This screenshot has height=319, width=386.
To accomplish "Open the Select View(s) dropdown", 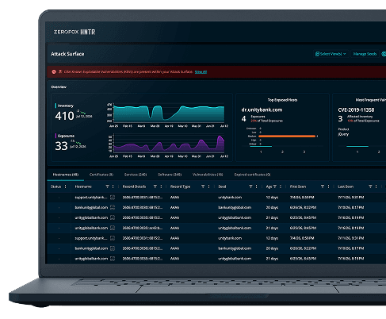I will [331, 54].
